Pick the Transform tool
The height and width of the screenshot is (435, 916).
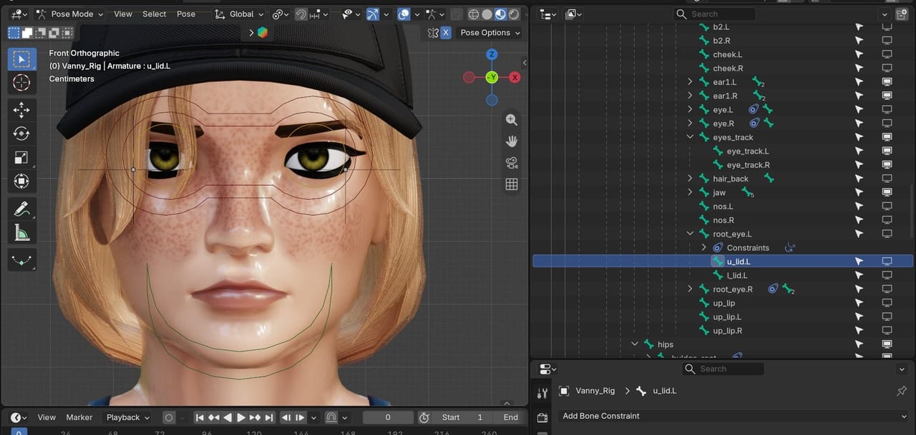[21, 181]
